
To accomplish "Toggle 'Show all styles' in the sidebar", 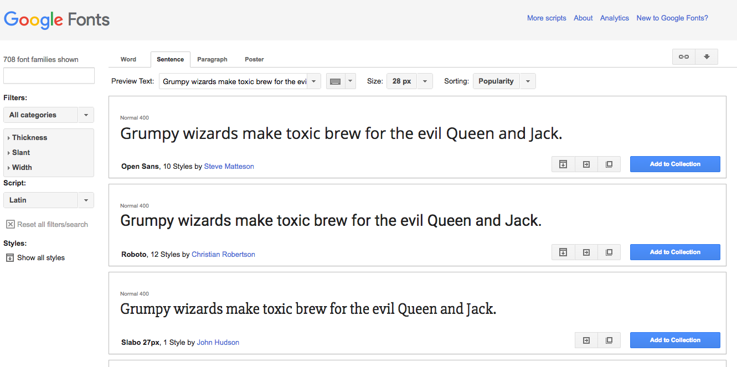I will (x=35, y=258).
